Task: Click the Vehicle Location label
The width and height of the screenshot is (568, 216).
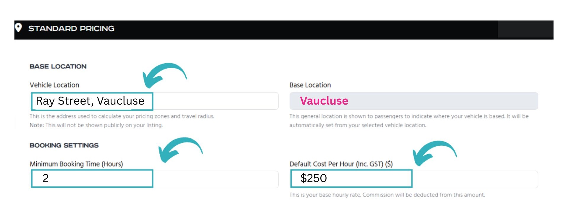Action: [x=54, y=85]
